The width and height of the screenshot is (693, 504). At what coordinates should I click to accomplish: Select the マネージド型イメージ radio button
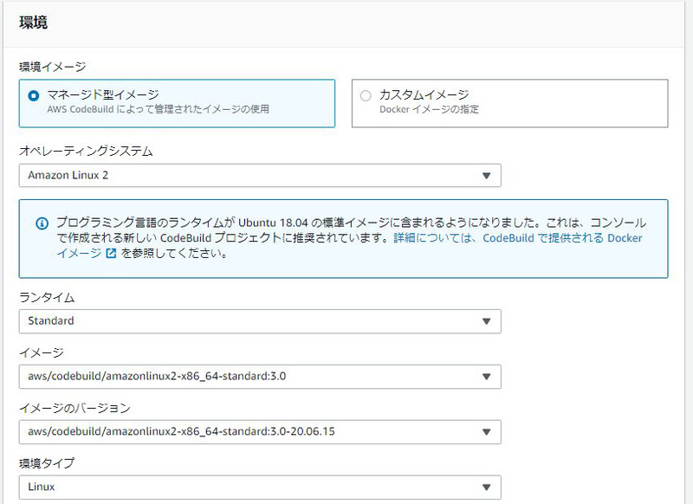click(34, 95)
